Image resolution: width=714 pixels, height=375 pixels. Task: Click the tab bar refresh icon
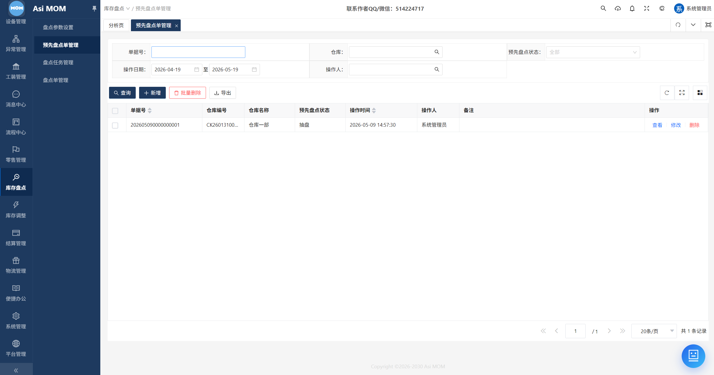(678, 25)
